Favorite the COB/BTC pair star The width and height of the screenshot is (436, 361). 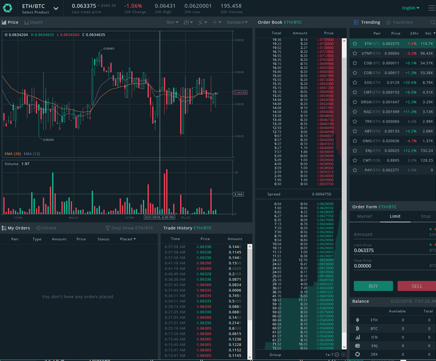tap(355, 63)
